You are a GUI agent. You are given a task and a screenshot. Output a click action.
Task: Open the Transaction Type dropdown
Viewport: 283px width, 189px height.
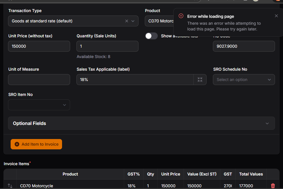pos(133,21)
